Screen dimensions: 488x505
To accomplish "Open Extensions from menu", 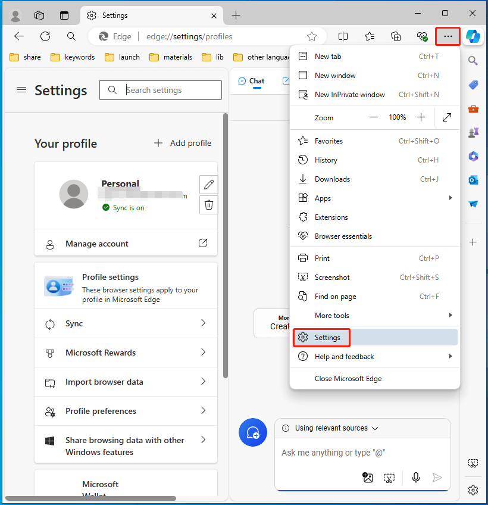I will tap(375, 217).
